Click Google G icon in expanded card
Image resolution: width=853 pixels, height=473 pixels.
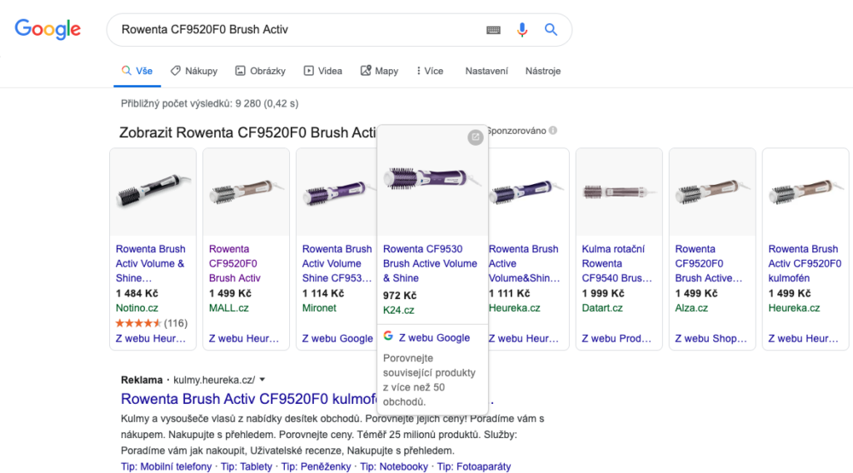(x=388, y=336)
